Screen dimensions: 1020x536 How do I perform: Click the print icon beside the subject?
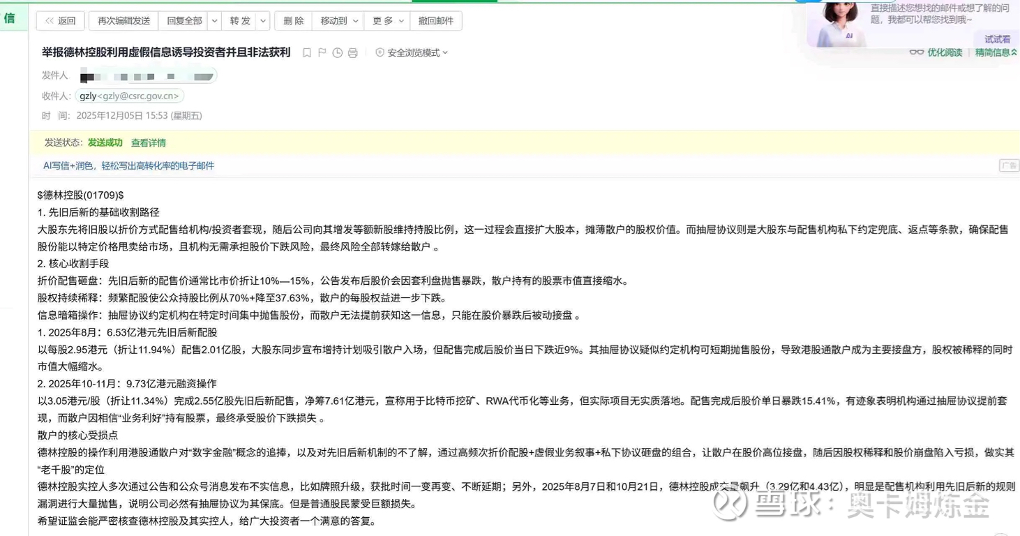coord(352,52)
